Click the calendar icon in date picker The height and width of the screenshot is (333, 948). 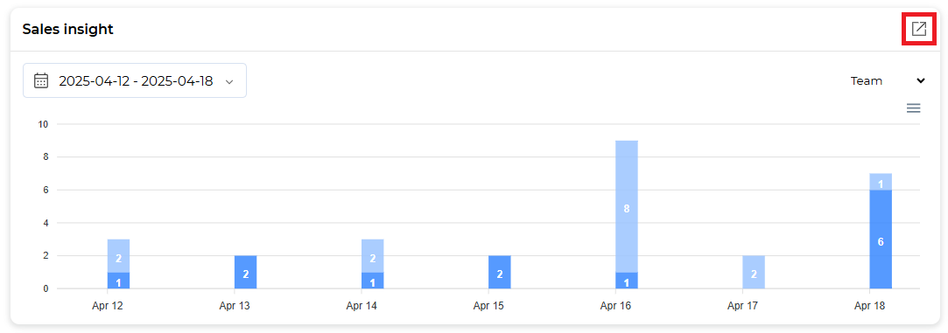(41, 80)
